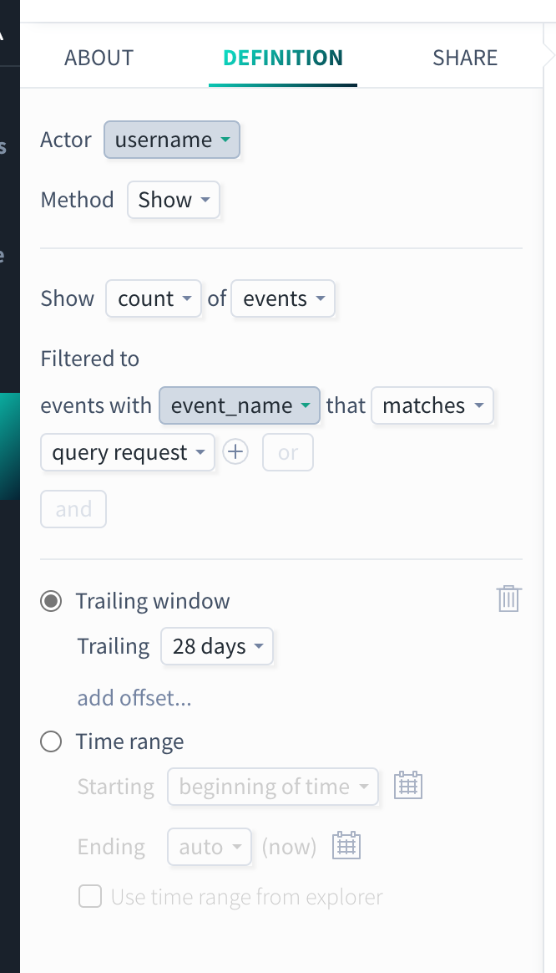556x973 pixels.
Task: Open the Method Show dropdown
Action: coord(174,200)
